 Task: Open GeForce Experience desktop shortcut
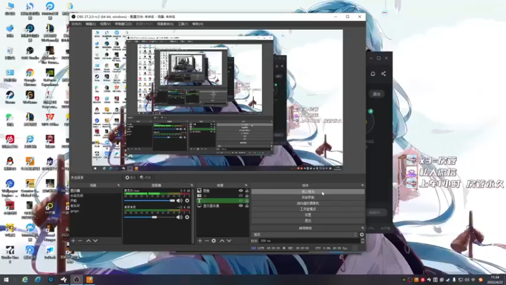[x=50, y=77]
